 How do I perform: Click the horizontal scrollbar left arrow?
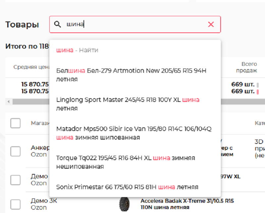(x=8, y=102)
